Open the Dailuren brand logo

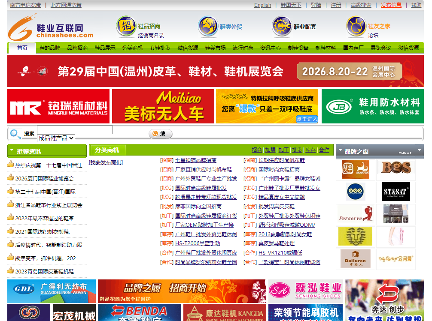356,258
